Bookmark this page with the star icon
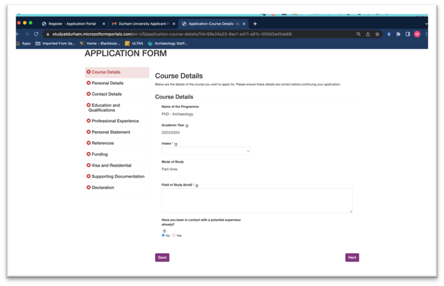Image resolution: width=444 pixels, height=286 pixels. (x=377, y=34)
